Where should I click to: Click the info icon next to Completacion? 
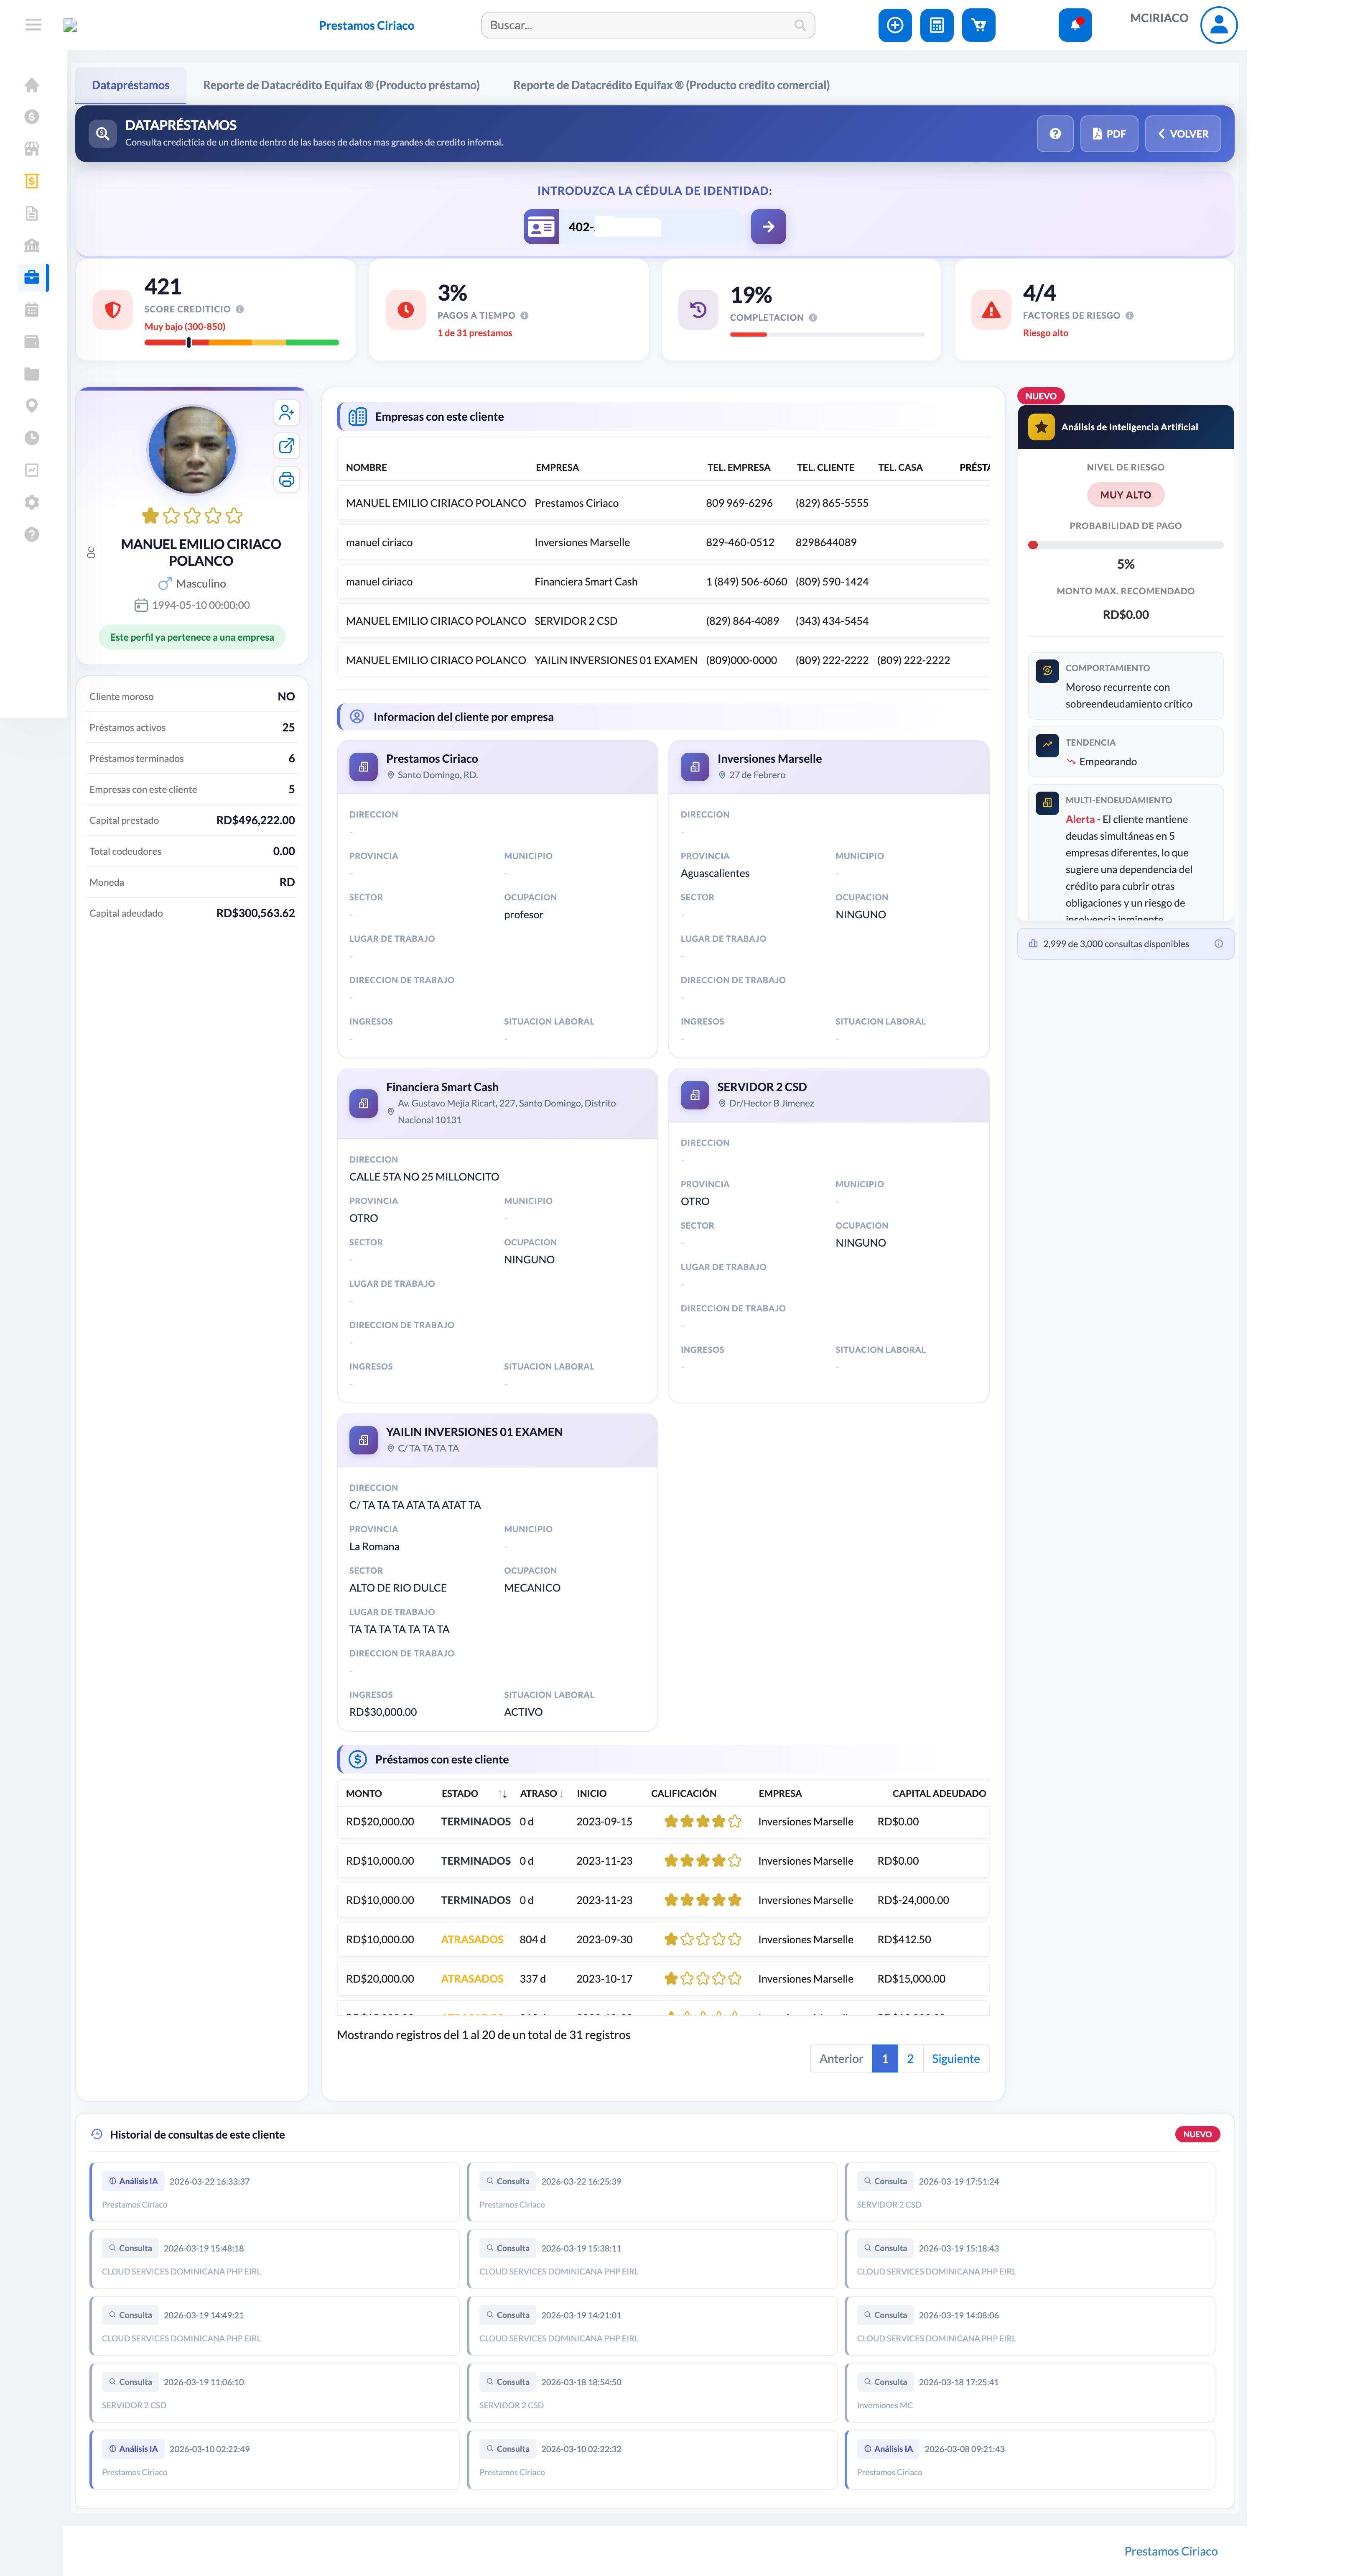coord(813,318)
